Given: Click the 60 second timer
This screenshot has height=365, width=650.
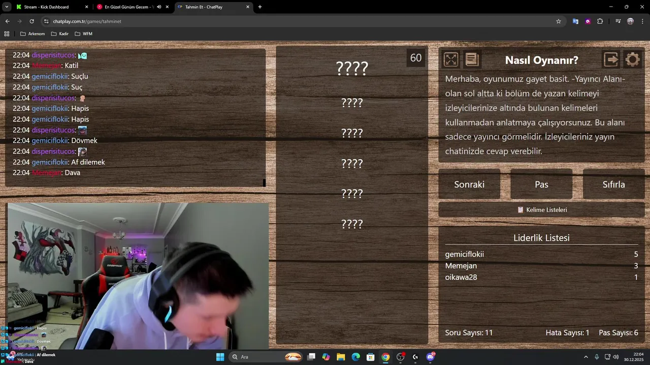Looking at the screenshot, I should [x=416, y=58].
